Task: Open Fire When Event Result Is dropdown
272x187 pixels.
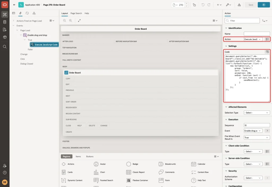Action: pyautogui.click(x=257, y=138)
